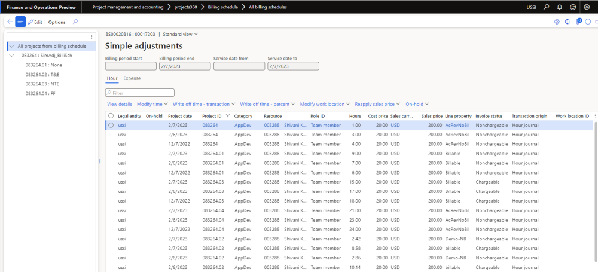Toggle the list view pane button
Viewport: 598px width, 272px height.
click(20, 22)
